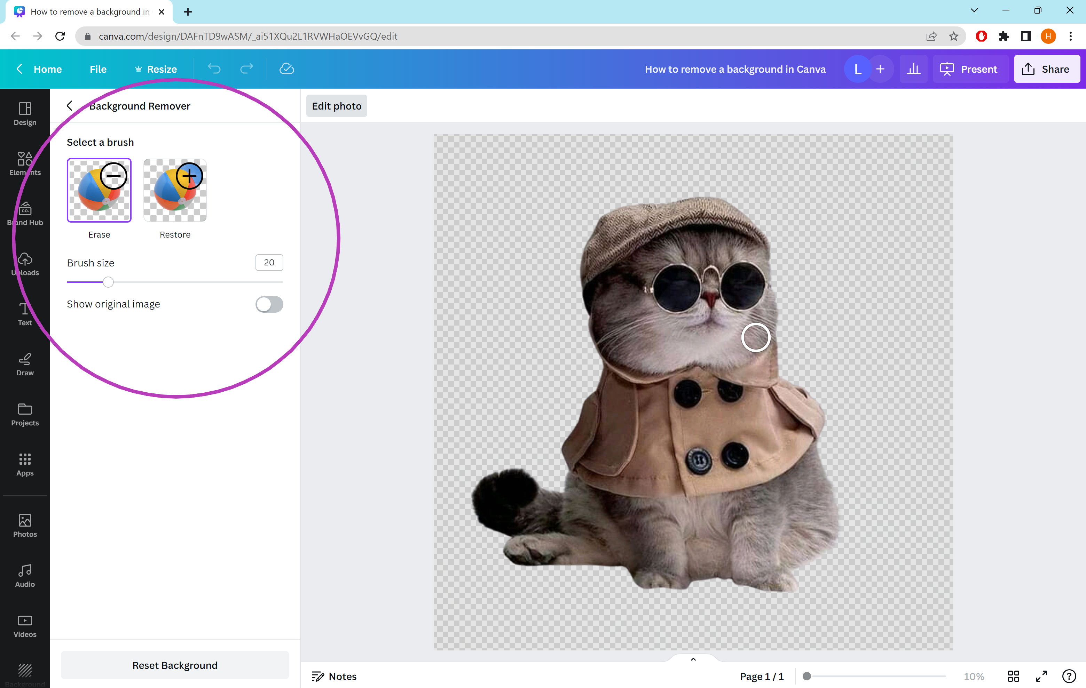This screenshot has width=1086, height=688.
Task: Open the grid view icon
Action: coord(1013,676)
